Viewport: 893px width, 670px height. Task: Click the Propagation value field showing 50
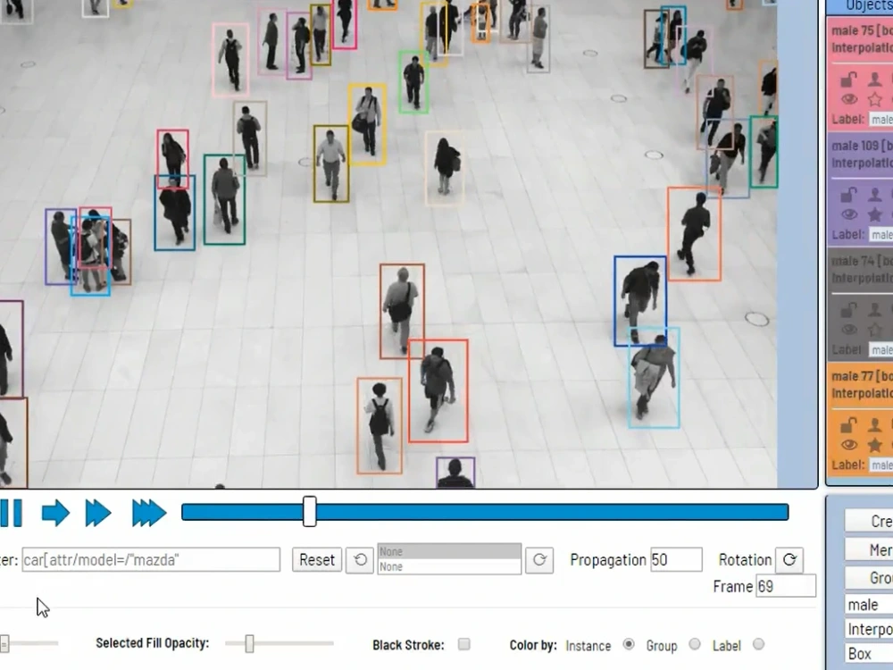pyautogui.click(x=676, y=559)
